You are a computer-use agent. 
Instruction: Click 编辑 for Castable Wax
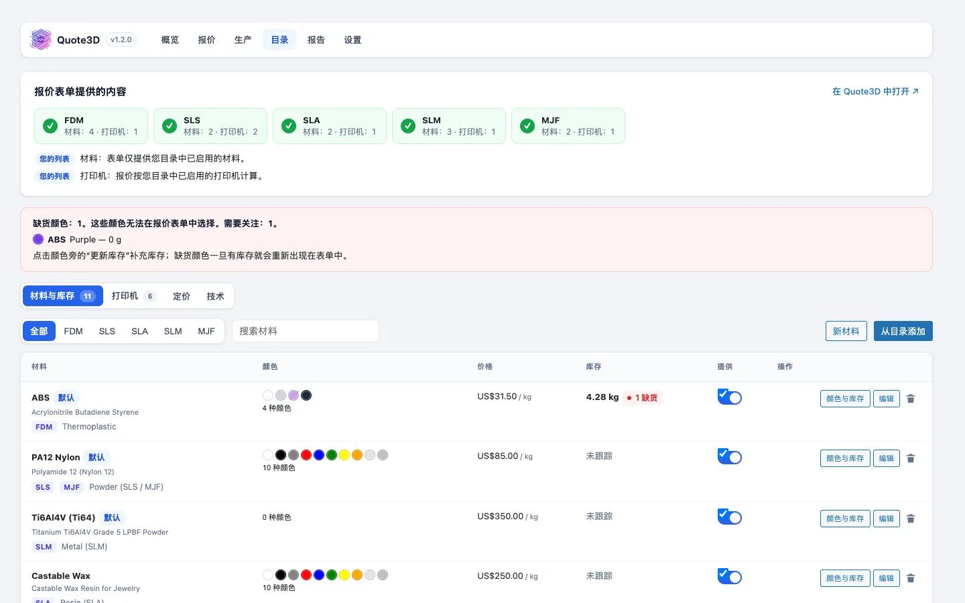(887, 578)
